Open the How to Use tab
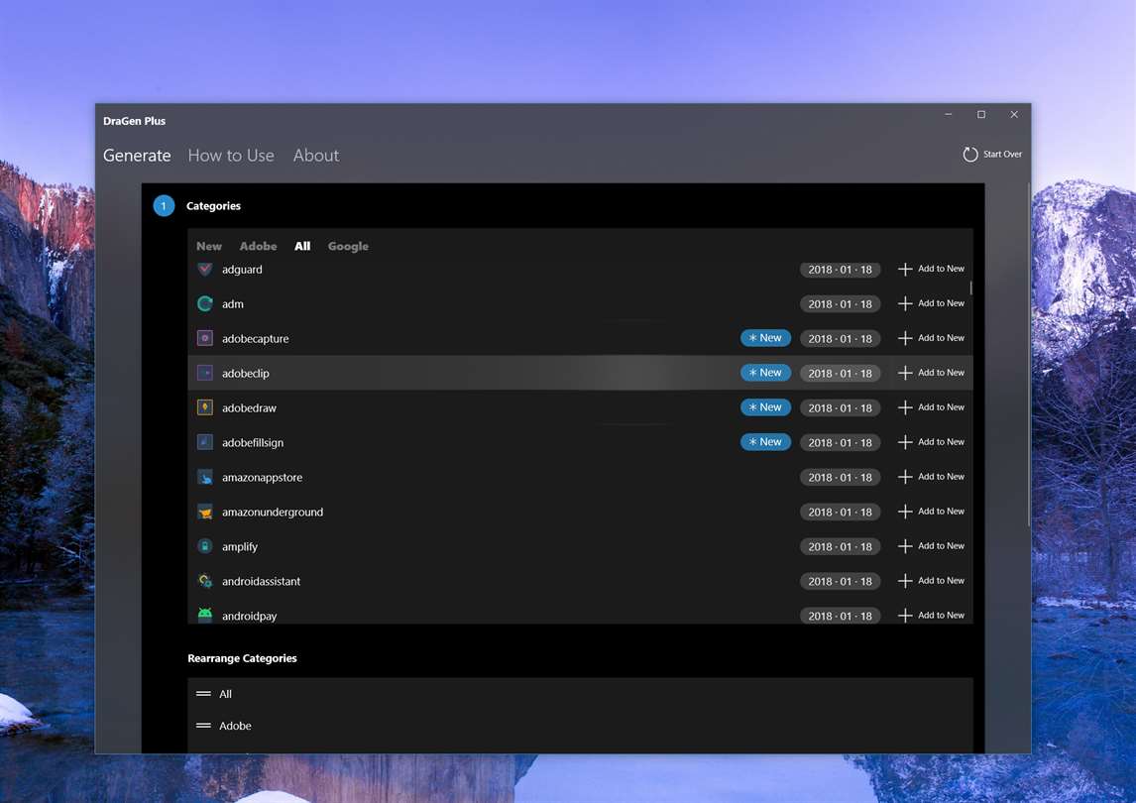Image resolution: width=1136 pixels, height=803 pixels. [x=231, y=155]
